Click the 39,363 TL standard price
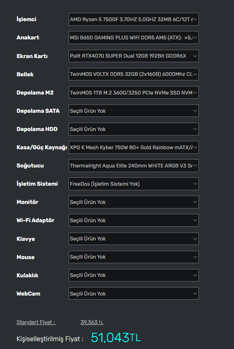Image resolution: width=234 pixels, height=349 pixels. point(92,322)
